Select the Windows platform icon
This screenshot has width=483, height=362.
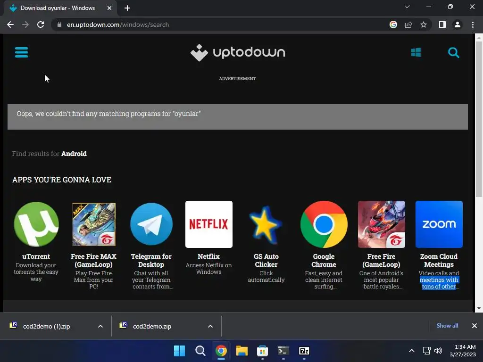coord(416,52)
